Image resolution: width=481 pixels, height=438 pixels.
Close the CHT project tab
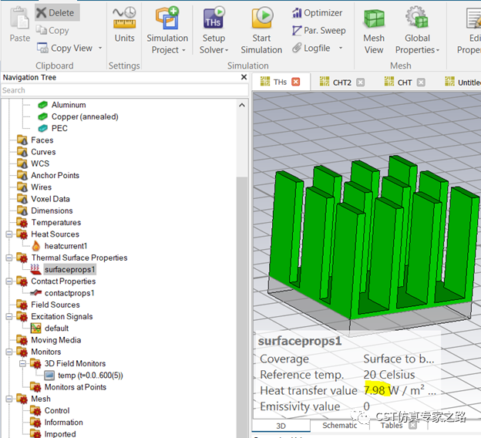coord(421,83)
